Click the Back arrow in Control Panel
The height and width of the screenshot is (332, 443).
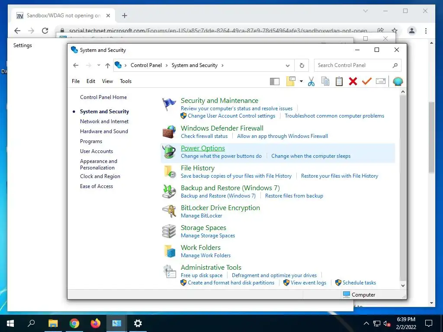(x=76, y=66)
